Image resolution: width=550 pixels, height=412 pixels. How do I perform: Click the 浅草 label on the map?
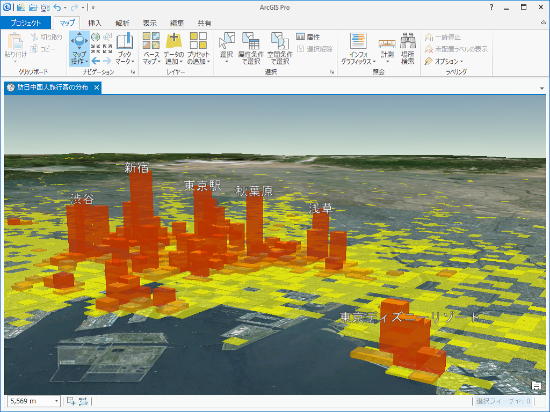point(320,209)
